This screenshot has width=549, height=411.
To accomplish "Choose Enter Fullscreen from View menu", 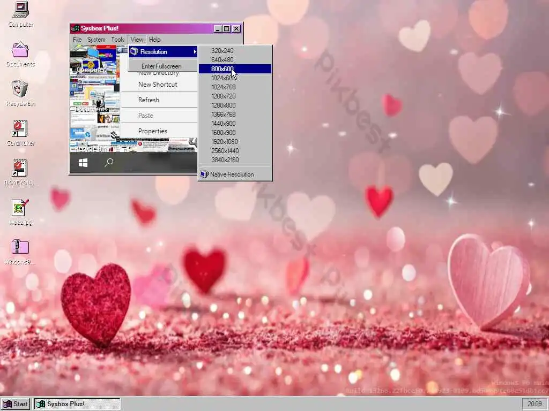I will pos(163,66).
